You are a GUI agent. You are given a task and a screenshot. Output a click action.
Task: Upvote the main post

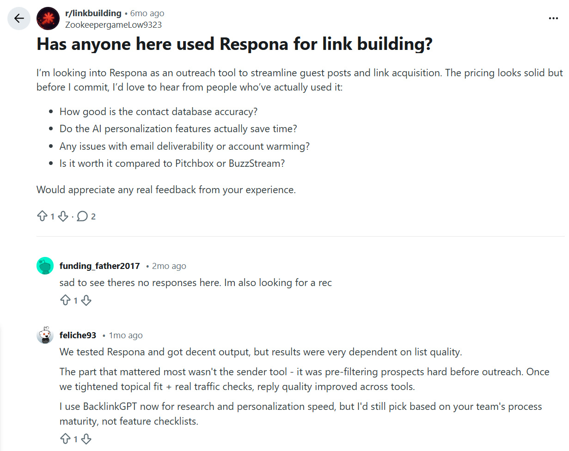click(x=42, y=216)
